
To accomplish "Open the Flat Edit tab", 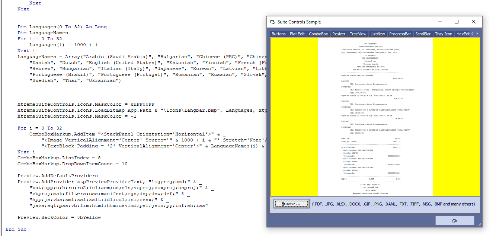I will tap(297, 34).
